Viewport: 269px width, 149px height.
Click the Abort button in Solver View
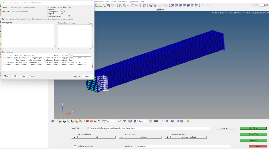(6, 76)
